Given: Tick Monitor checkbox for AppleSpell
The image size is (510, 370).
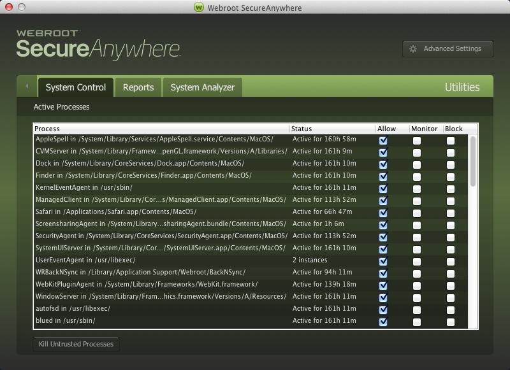Looking at the screenshot, I should (x=416, y=140).
